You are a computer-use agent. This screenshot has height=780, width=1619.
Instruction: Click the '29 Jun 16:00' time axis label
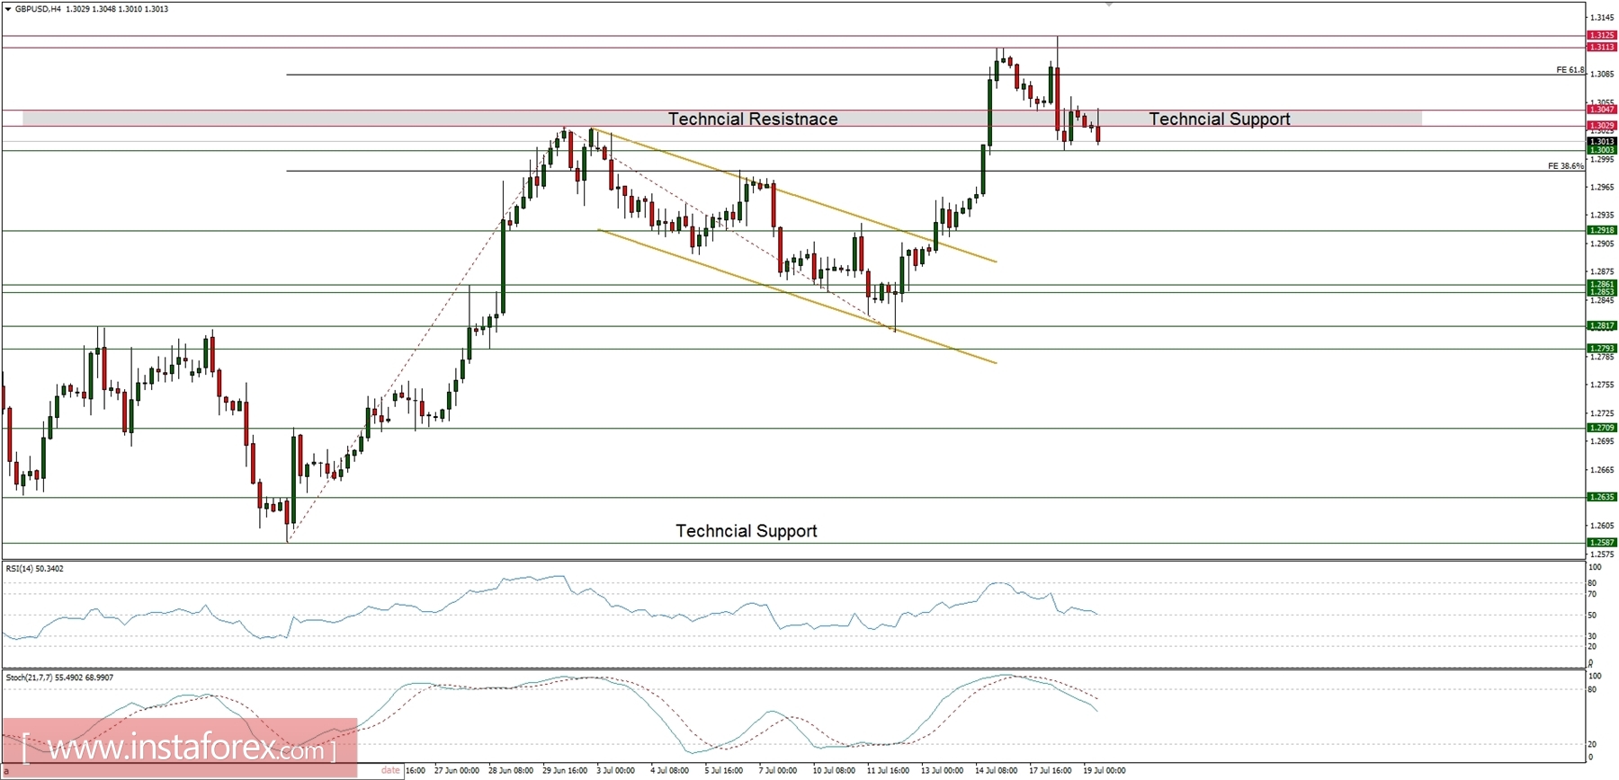565,770
